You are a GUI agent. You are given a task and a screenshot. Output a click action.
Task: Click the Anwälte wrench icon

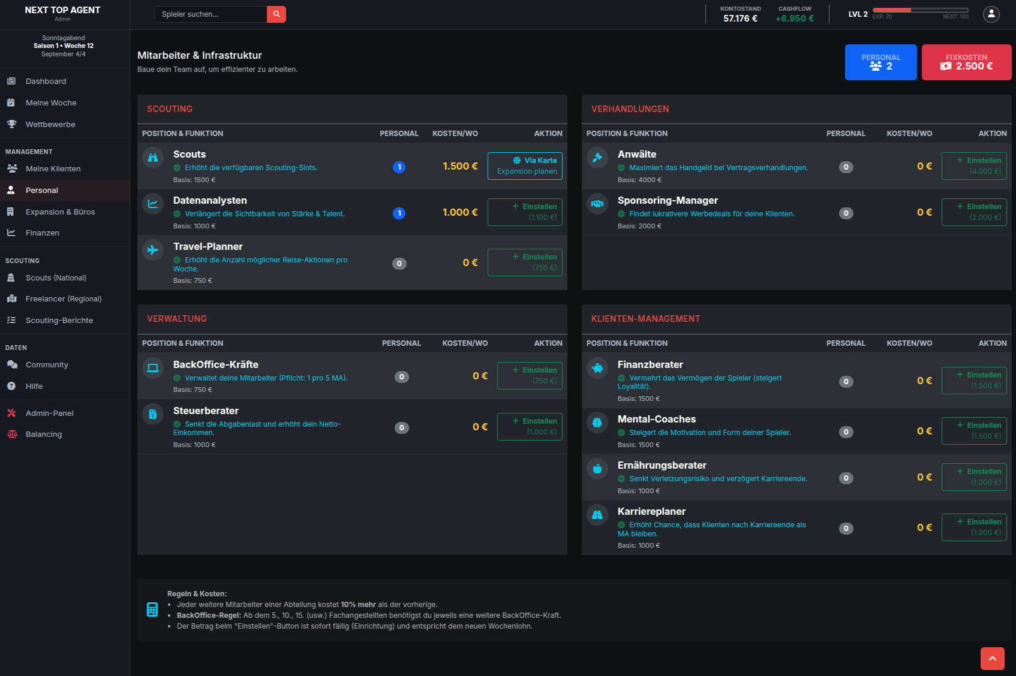pos(597,157)
